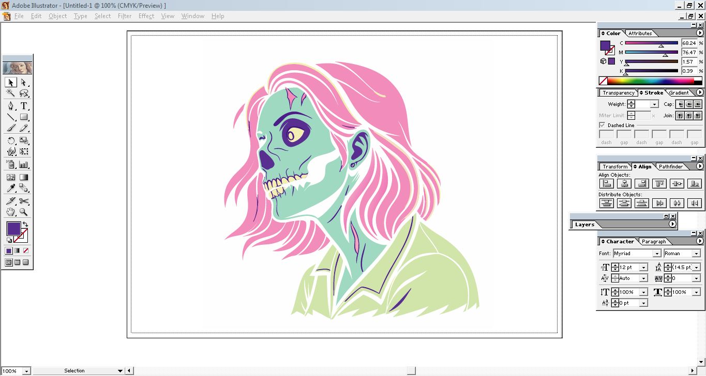This screenshot has width=706, height=376.
Task: Enable Color fill mode button in toolbox
Action: 9,250
